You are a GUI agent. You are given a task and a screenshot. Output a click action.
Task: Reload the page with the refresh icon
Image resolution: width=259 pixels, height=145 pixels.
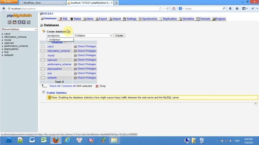coord(168,8)
